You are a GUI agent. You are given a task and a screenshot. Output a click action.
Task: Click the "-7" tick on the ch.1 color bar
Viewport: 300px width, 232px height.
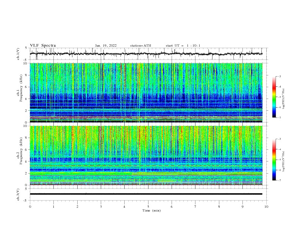279,118
